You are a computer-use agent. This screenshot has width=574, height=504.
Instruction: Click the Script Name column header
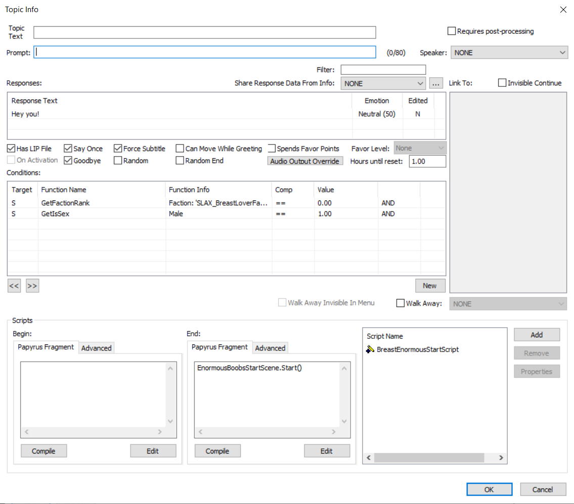(x=385, y=336)
